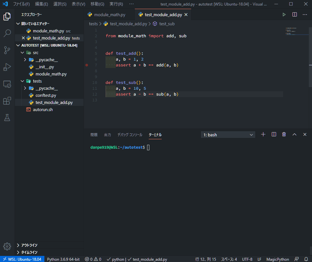Show more menu bar items ellipsis
This screenshot has height=262, width=312.
131,4
